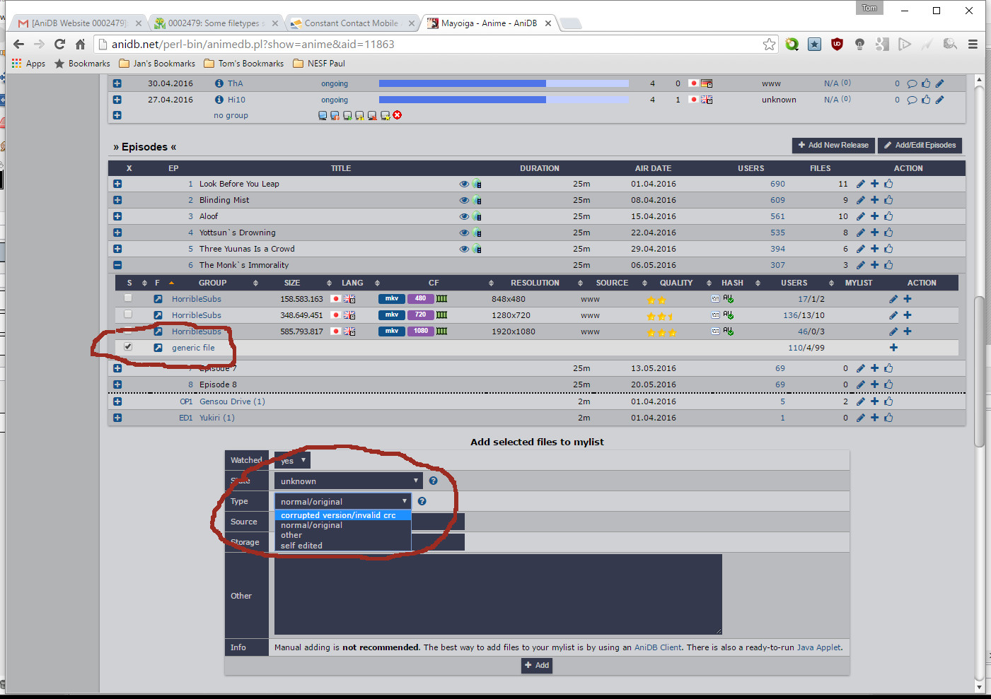
Task: Uncheck the generic file checkbox
Action: point(128,347)
